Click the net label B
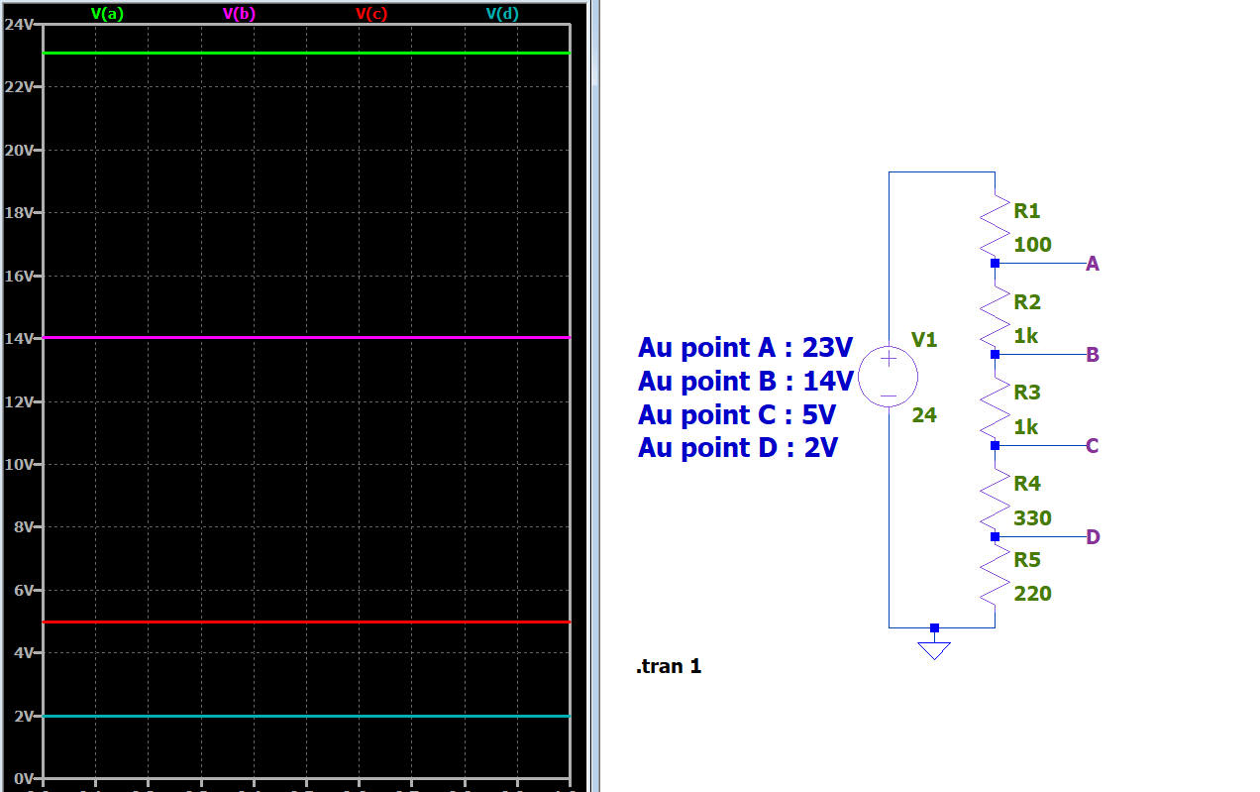Viewport: 1260px width, 792px height. (1093, 355)
